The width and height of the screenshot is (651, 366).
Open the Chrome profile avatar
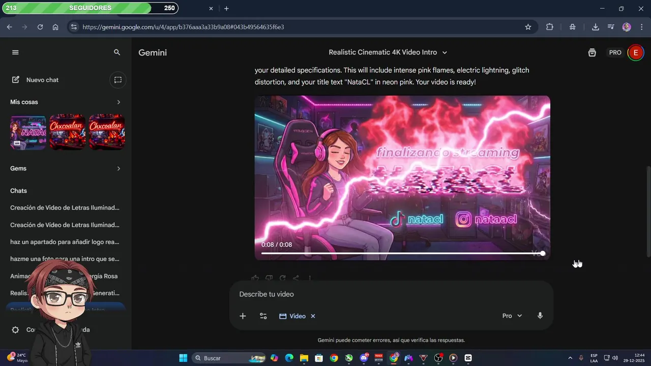coord(627,27)
